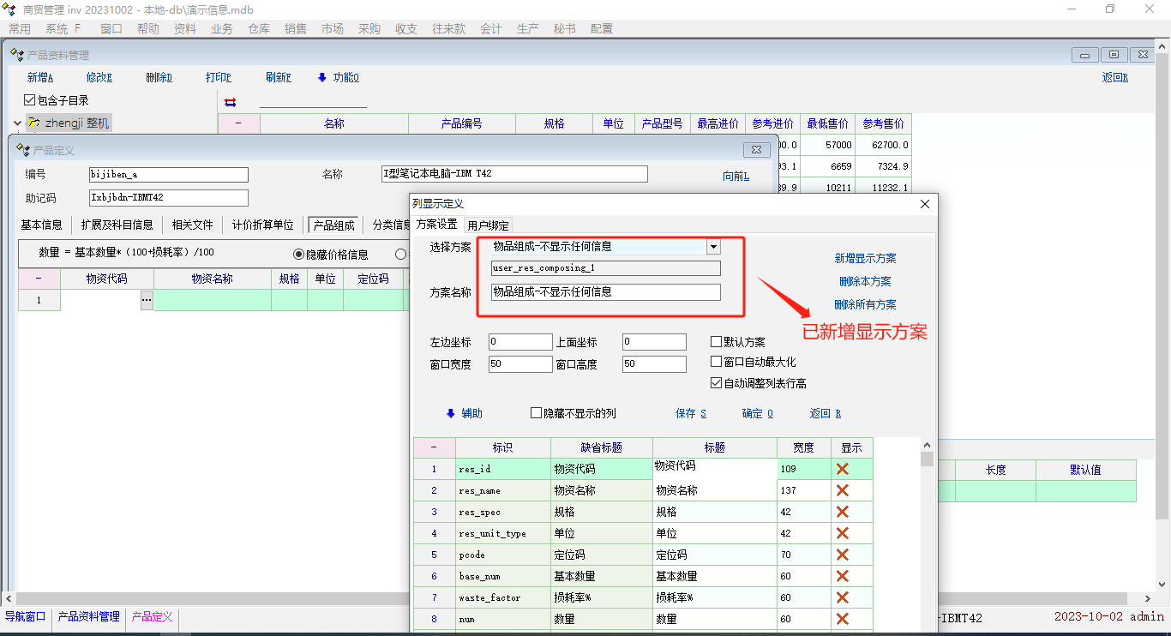Select the 隐藏价格信息 radio button
The image size is (1171, 636).
click(299, 254)
